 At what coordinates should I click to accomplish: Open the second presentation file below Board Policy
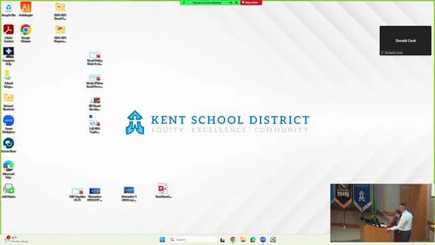94,81
